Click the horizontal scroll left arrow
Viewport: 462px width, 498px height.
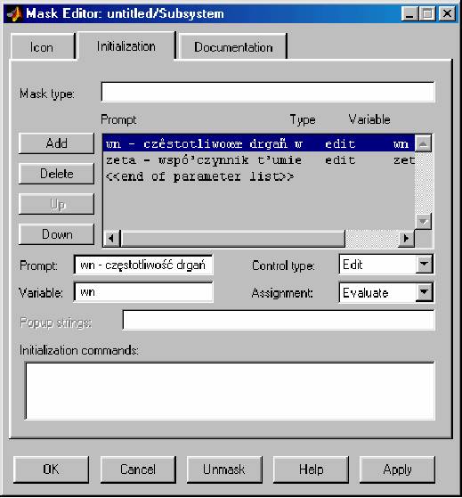111,238
